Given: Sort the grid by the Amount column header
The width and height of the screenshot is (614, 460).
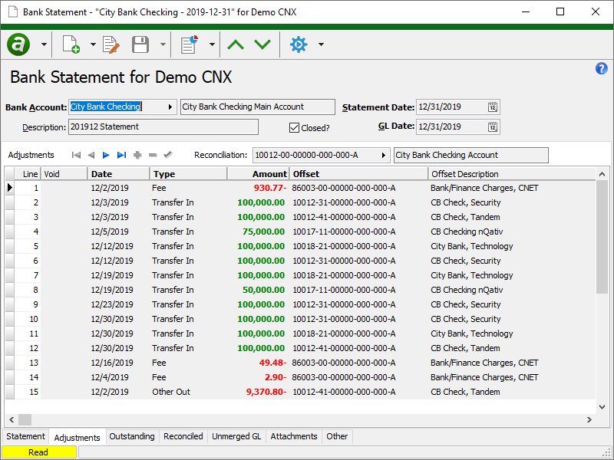Looking at the screenshot, I should coord(258,174).
